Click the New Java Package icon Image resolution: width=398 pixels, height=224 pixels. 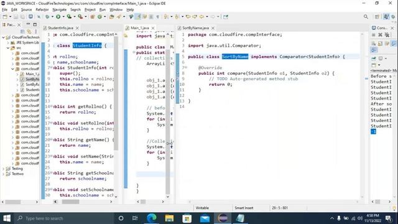pos(93,17)
